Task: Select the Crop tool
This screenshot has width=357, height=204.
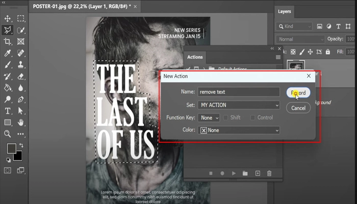Action: [x=8, y=41]
